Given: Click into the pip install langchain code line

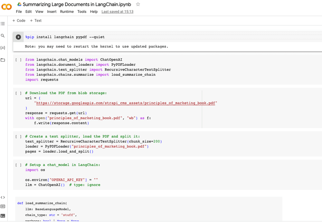Looking at the screenshot, I should click(65, 37).
